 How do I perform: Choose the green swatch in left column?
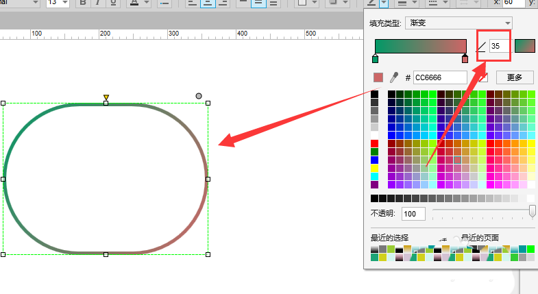pos(375,151)
